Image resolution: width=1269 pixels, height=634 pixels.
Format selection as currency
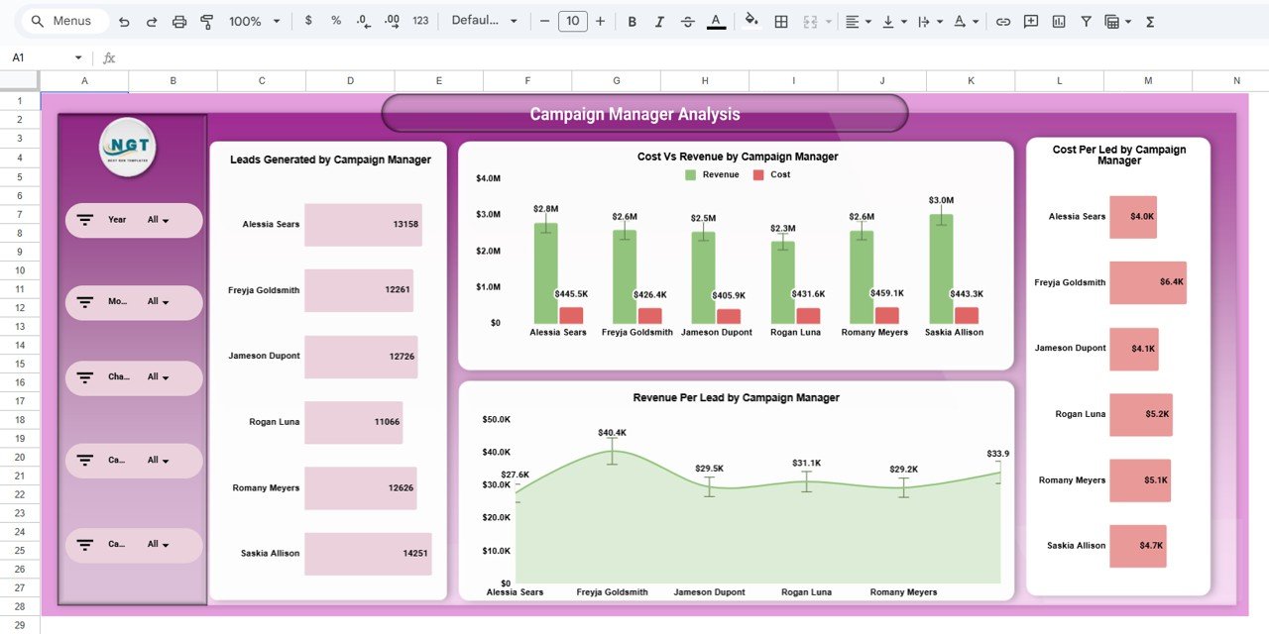pyautogui.click(x=308, y=20)
